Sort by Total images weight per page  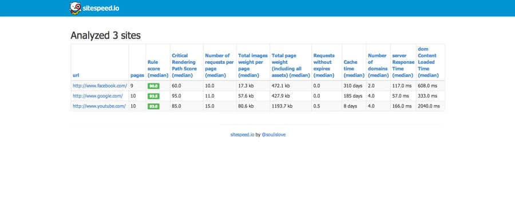click(x=253, y=65)
